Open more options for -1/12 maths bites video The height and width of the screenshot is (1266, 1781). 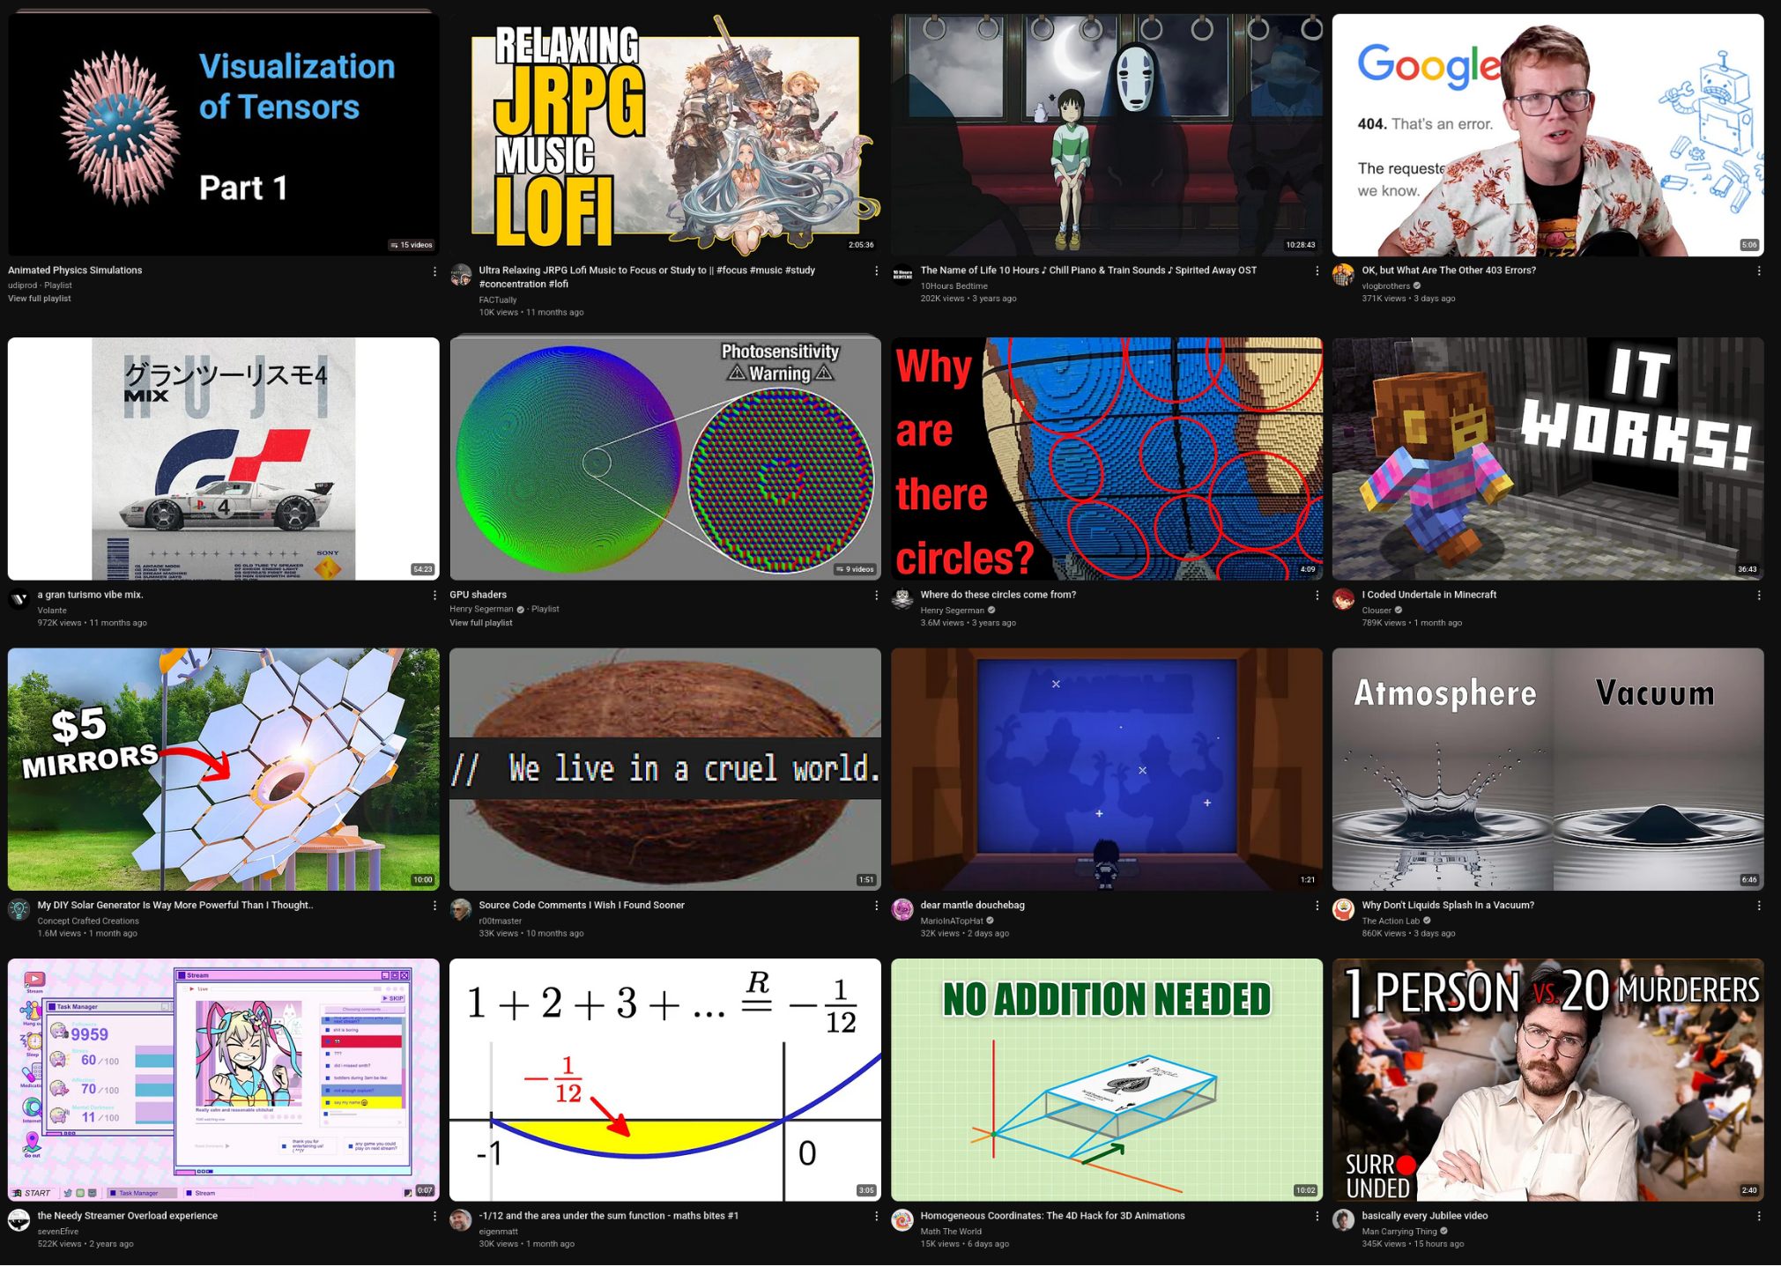pyautogui.click(x=876, y=1216)
